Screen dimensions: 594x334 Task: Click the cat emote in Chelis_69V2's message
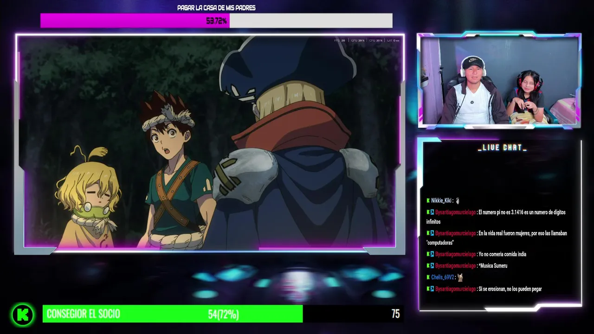tap(460, 277)
